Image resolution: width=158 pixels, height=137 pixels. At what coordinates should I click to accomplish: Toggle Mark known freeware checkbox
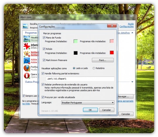click(44, 60)
